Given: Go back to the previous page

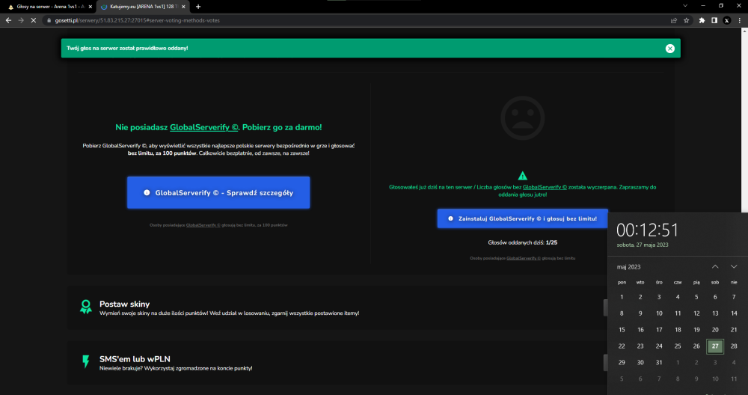Looking at the screenshot, I should point(8,20).
